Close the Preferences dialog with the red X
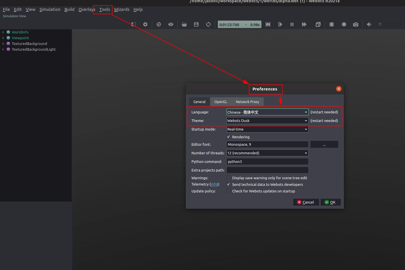The image size is (405, 270). pos(339,89)
